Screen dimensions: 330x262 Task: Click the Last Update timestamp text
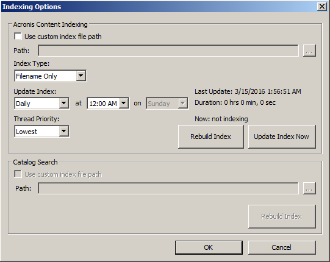pyautogui.click(x=248, y=91)
